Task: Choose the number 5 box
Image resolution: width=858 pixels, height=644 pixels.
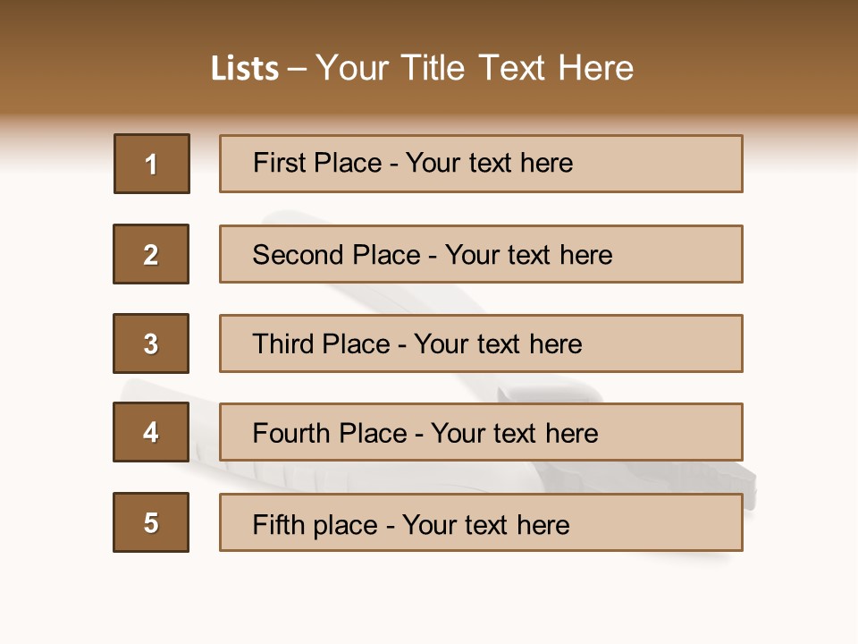Action: tap(151, 522)
